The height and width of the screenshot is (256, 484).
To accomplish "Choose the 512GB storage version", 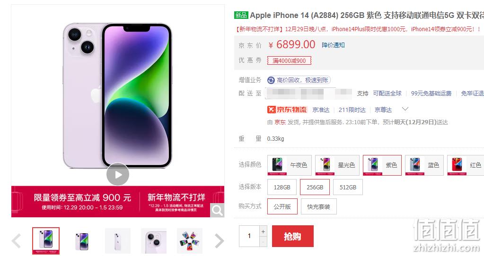I will 348,187.
